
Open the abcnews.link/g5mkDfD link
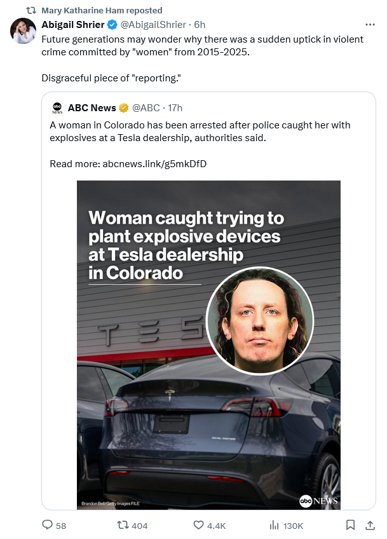(154, 164)
